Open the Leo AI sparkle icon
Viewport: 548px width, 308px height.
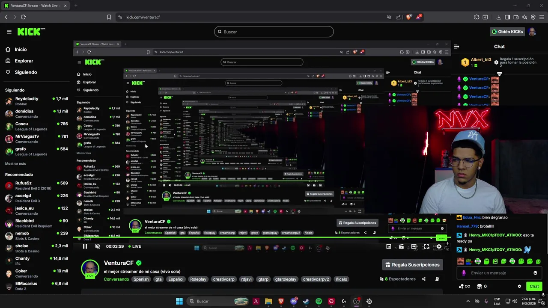(x=524, y=17)
